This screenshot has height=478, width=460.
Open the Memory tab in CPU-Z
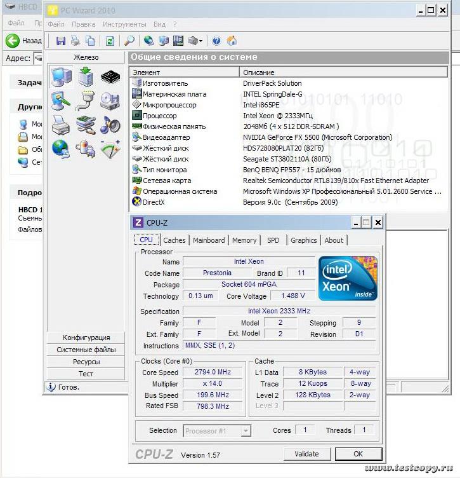pyautogui.click(x=244, y=240)
